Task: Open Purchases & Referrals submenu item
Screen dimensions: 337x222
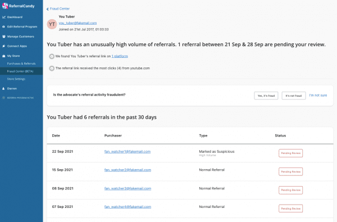Action: point(21,64)
